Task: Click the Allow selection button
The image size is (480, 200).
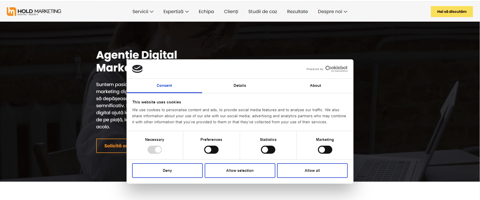Action: pos(240,171)
